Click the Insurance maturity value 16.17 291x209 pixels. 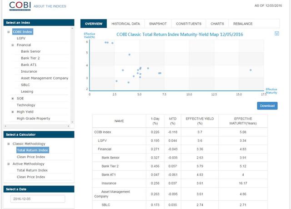tap(243, 183)
